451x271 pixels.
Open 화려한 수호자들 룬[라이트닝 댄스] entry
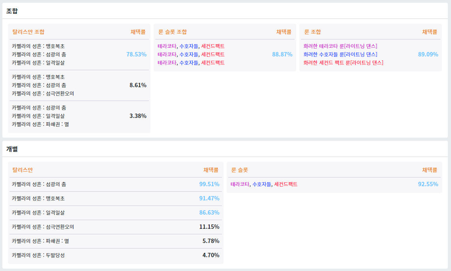tap(340, 54)
